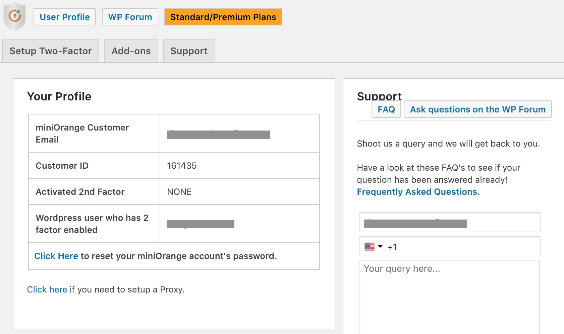Open the FAQ page
This screenshot has width=564, height=334.
[x=386, y=109]
